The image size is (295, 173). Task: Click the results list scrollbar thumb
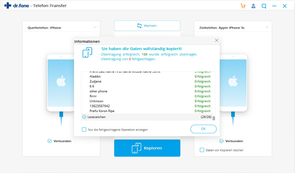click(x=214, y=118)
